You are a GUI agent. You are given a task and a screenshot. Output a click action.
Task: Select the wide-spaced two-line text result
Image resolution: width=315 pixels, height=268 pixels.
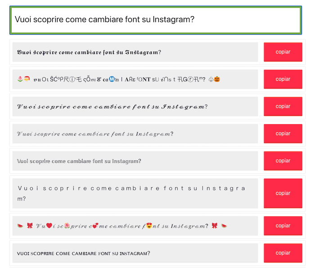(131, 193)
